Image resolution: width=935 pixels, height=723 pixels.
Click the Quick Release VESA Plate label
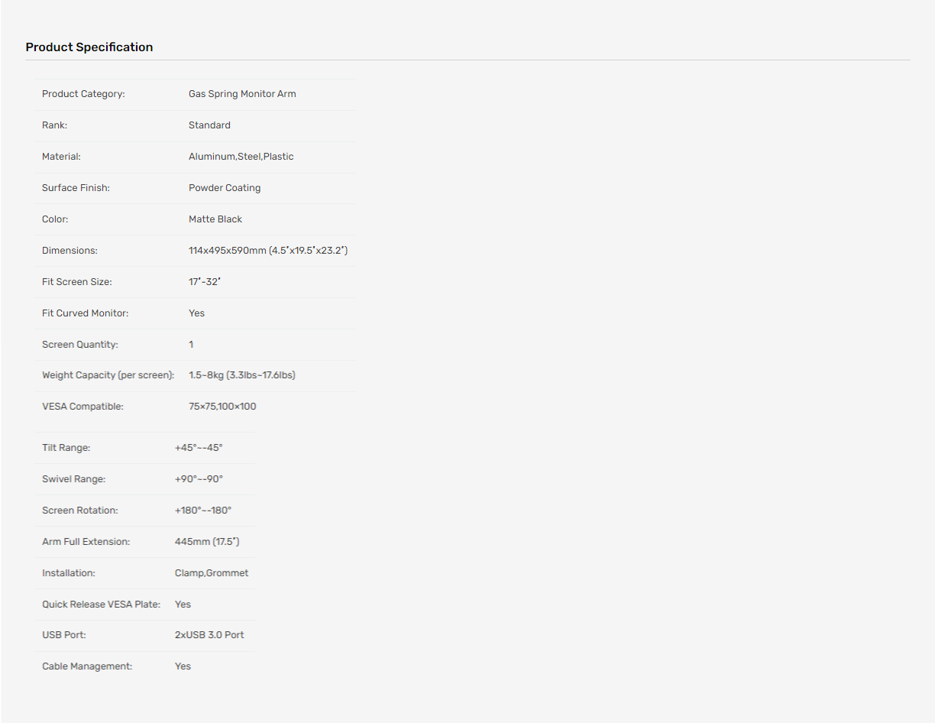pyautogui.click(x=102, y=605)
